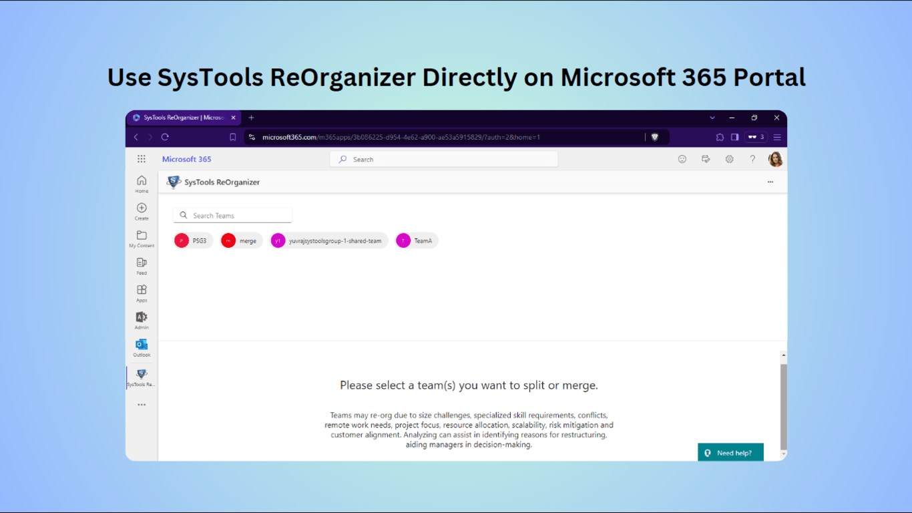
Task: Open sidebar more apps ellipsis
Action: 142,405
